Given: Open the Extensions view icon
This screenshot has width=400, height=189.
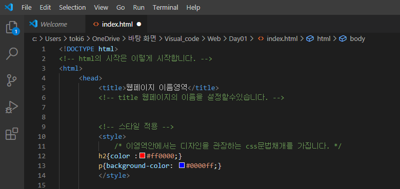Looking at the screenshot, I should pyautogui.click(x=12, y=134).
